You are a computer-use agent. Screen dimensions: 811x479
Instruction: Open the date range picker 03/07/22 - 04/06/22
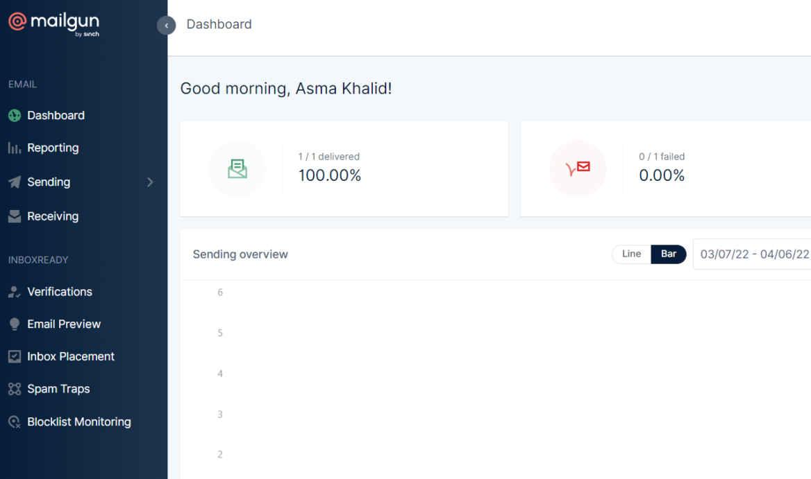tap(754, 254)
